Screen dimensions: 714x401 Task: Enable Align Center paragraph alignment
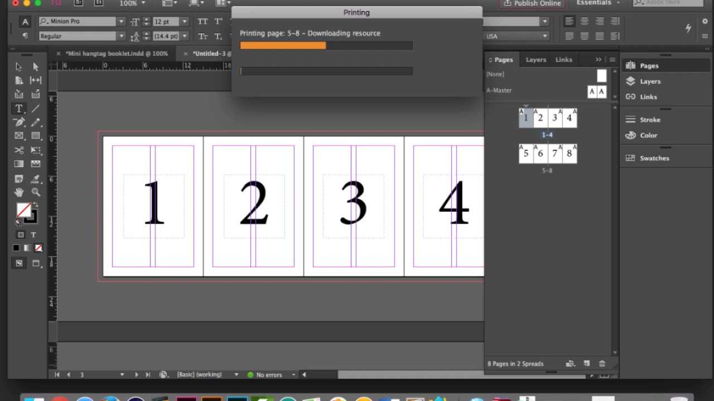(x=585, y=21)
